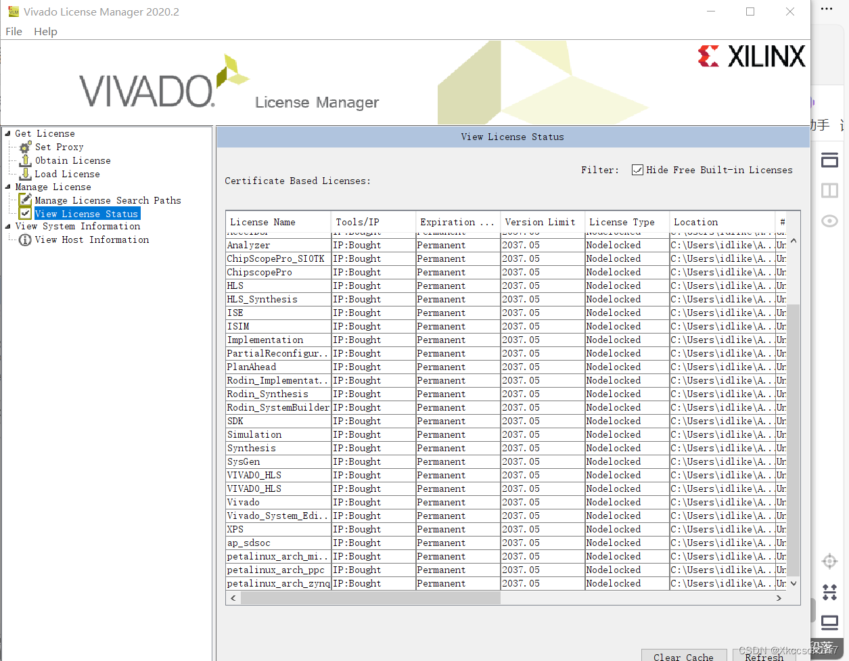Click the laptop screen icon in right sidebar

(x=829, y=622)
